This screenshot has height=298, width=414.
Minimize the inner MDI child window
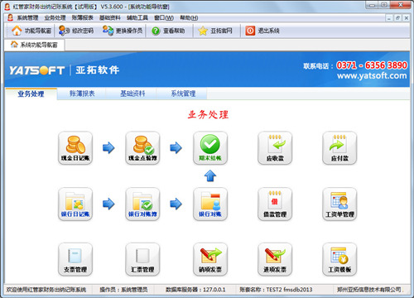(389, 18)
